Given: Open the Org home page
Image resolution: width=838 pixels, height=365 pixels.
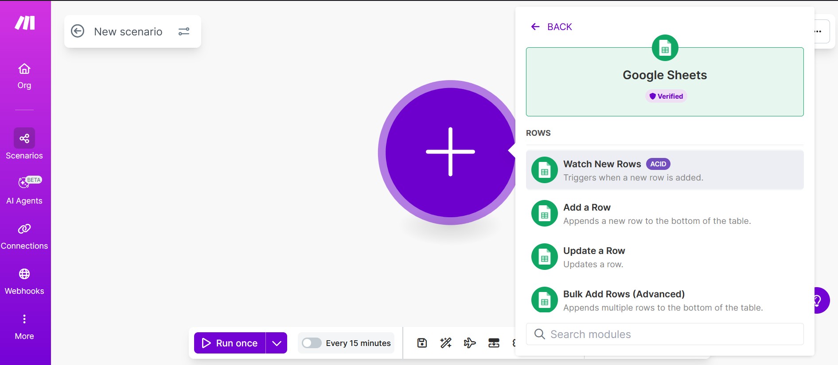Looking at the screenshot, I should click(24, 76).
